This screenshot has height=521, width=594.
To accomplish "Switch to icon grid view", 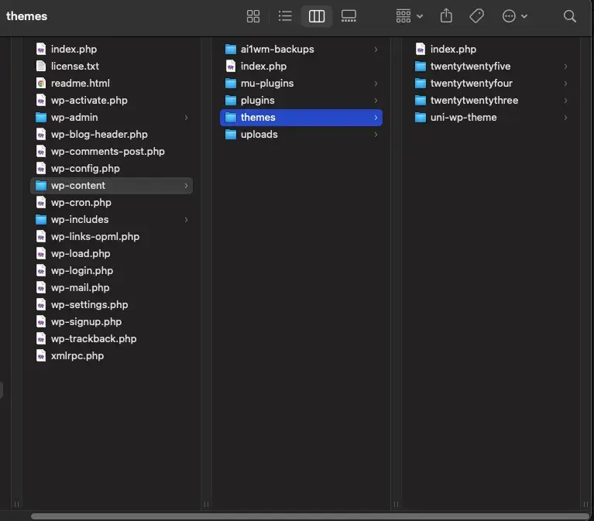I will [x=253, y=16].
